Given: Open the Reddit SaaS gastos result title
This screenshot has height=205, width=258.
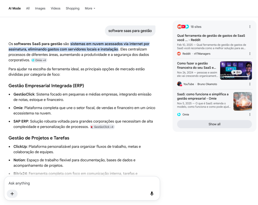Looking at the screenshot, I should (211, 38).
